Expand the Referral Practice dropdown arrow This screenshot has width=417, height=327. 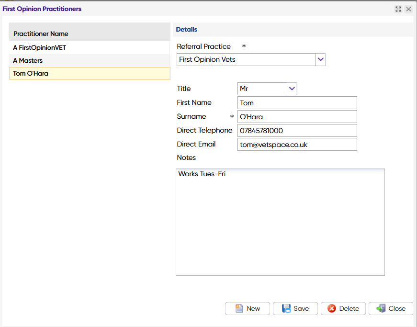pos(321,59)
